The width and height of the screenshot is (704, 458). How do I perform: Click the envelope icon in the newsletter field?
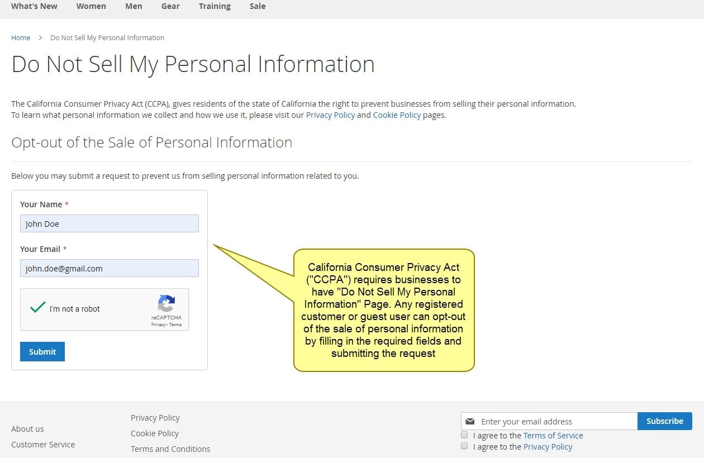point(471,421)
